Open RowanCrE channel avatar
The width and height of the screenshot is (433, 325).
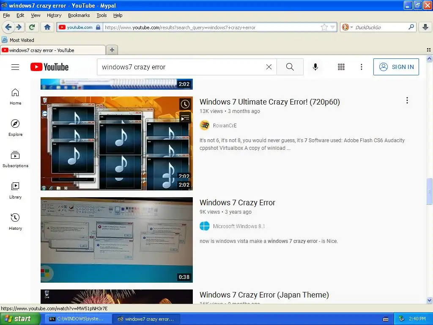click(x=205, y=125)
